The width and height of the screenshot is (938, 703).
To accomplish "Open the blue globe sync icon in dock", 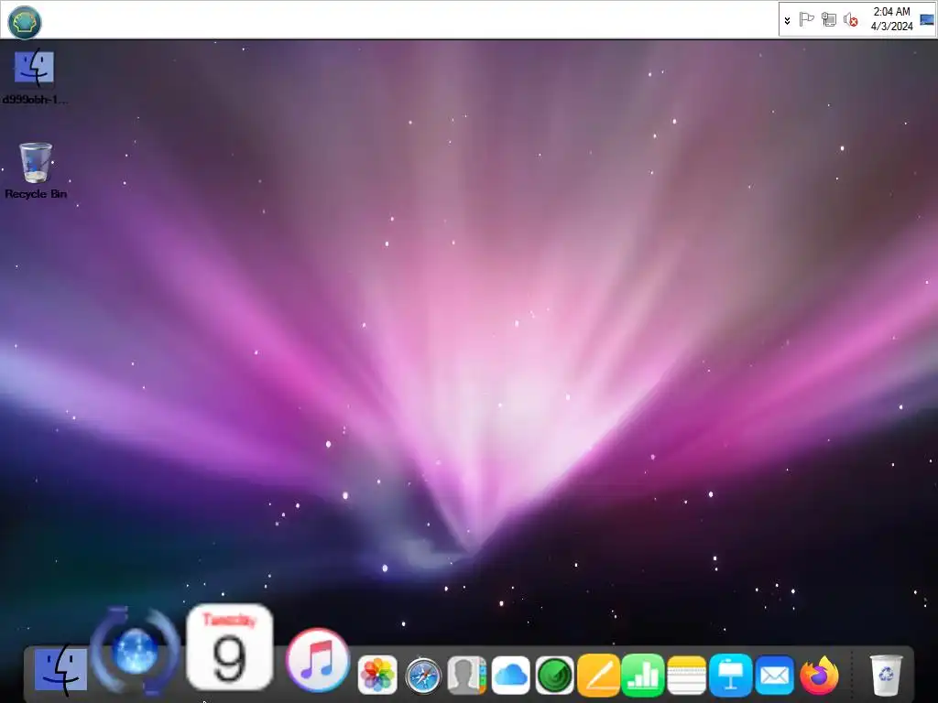I will click(136, 651).
